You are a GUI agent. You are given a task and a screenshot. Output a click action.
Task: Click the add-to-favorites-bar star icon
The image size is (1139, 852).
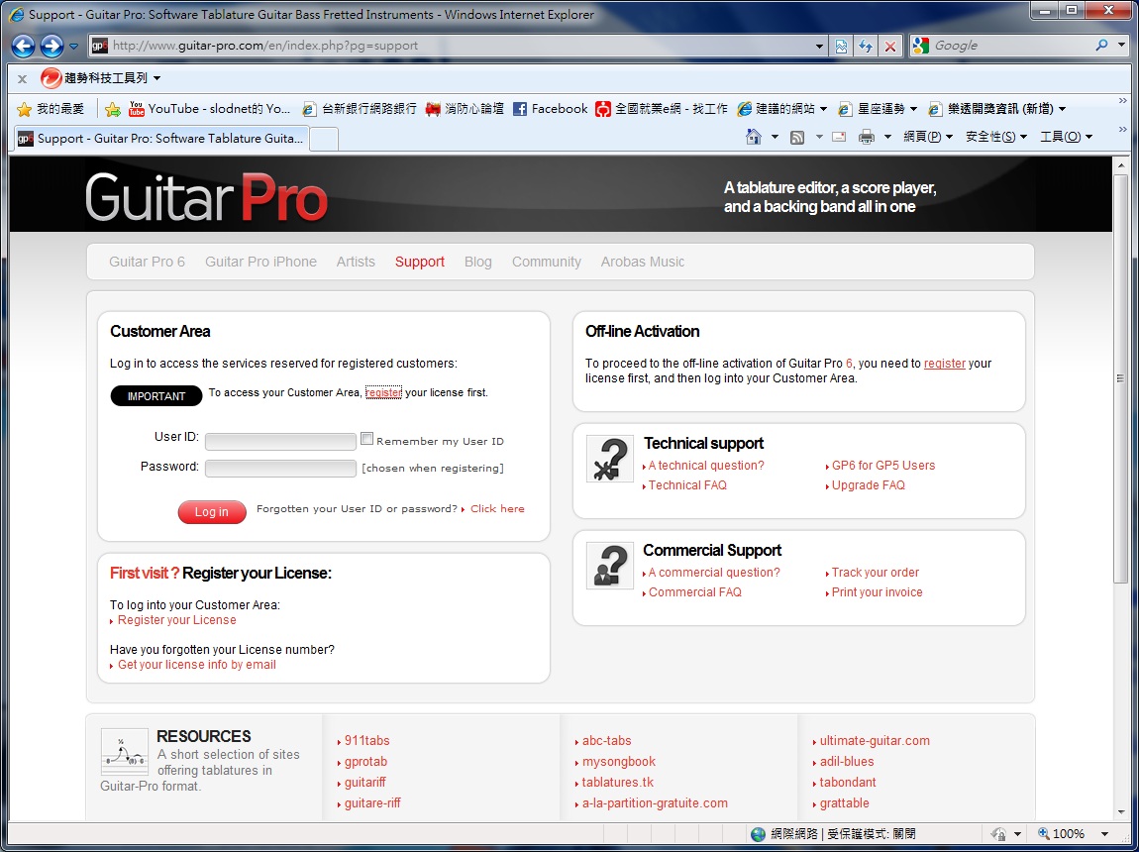tap(113, 109)
